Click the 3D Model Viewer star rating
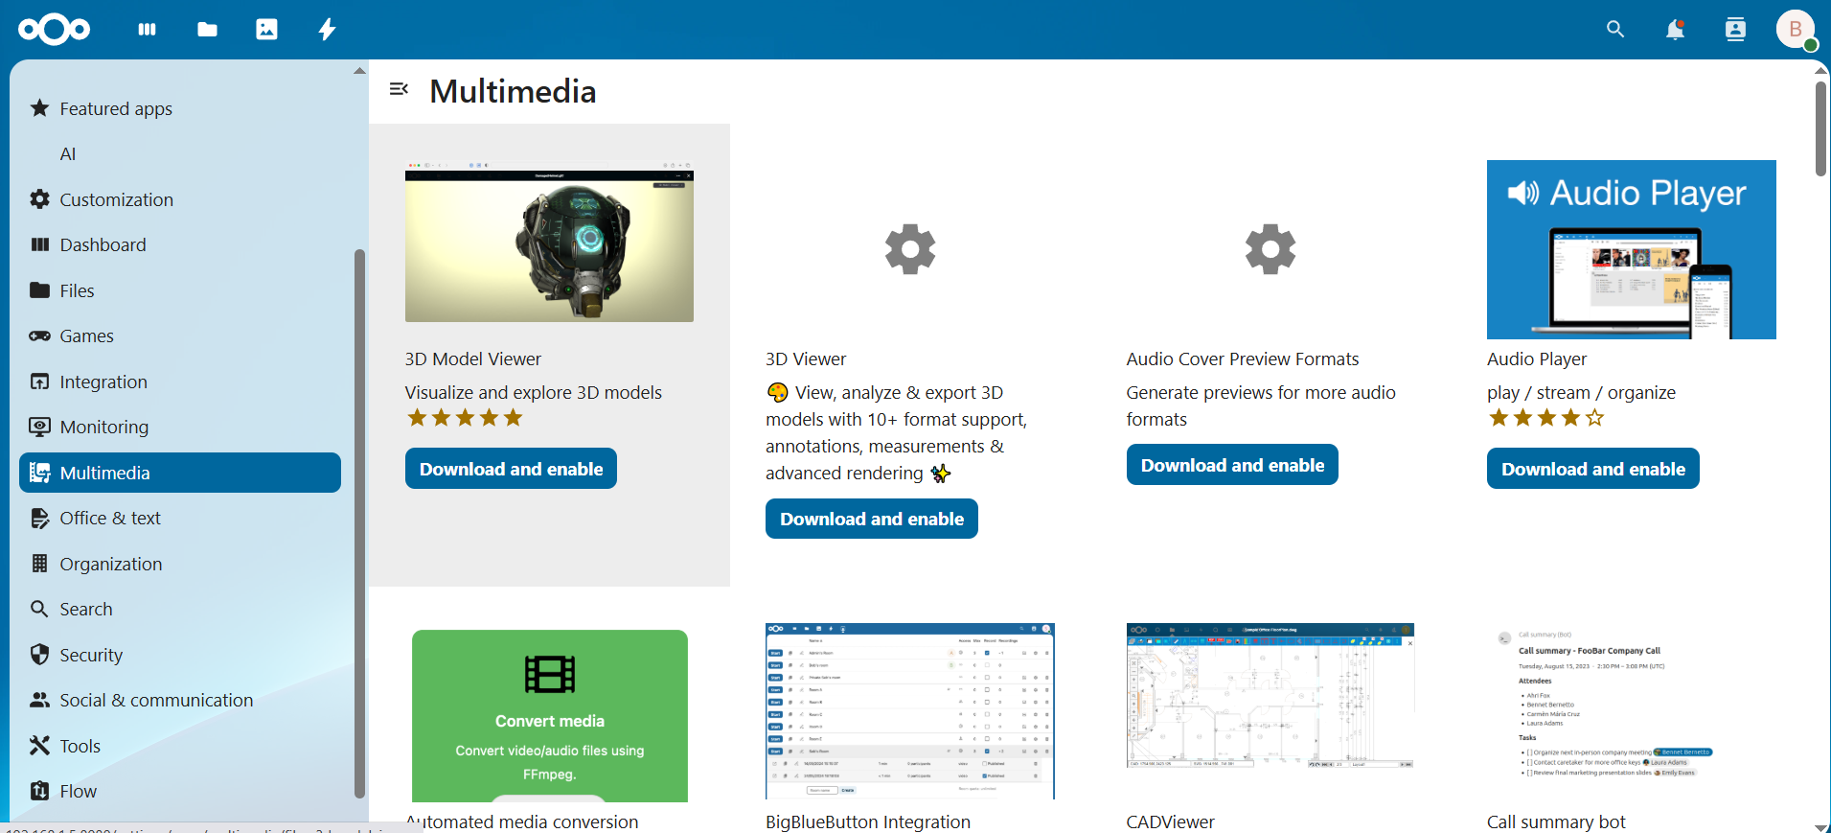Viewport: 1831px width, 833px height. [465, 418]
